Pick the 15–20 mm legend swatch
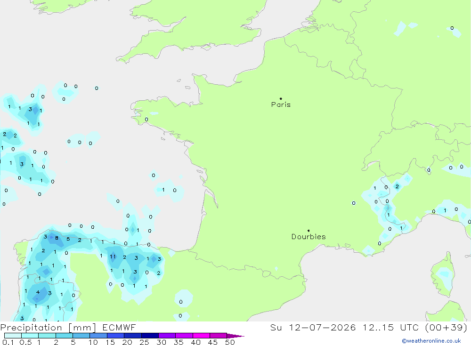This screenshot has height=345, width=471. point(116,336)
